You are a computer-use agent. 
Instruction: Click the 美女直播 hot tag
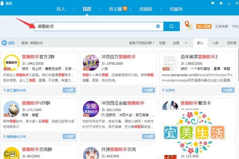pos(204,26)
